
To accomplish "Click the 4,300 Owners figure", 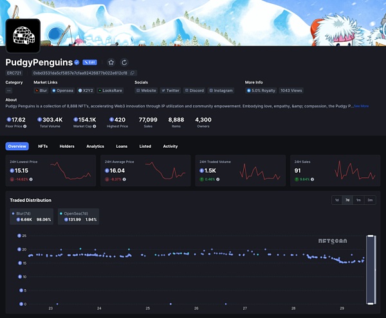I will point(203,119).
